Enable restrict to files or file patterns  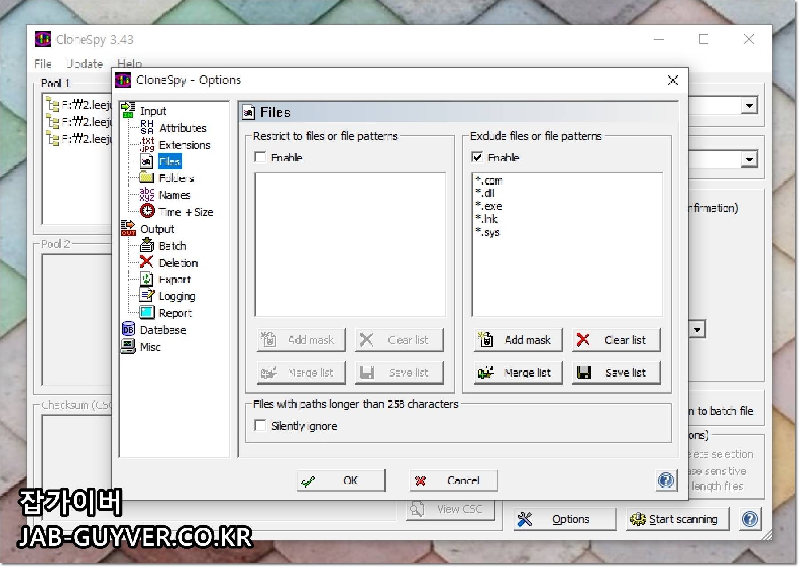260,157
